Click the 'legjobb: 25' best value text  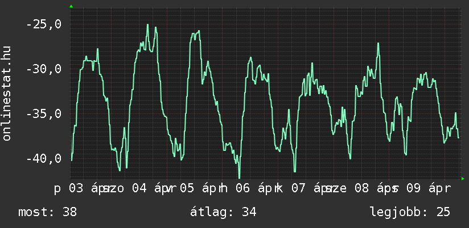tap(410, 212)
